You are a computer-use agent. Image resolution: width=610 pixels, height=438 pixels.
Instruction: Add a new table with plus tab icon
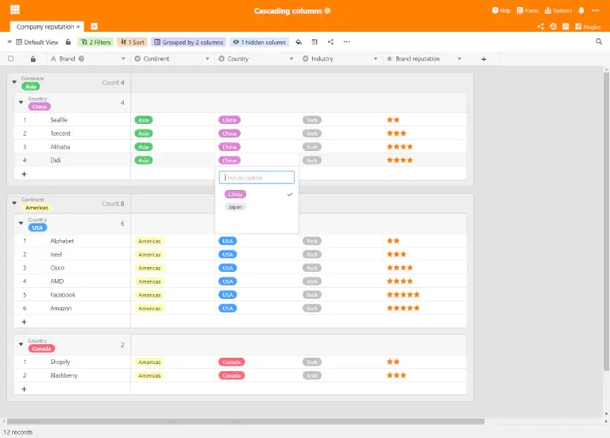(x=95, y=26)
